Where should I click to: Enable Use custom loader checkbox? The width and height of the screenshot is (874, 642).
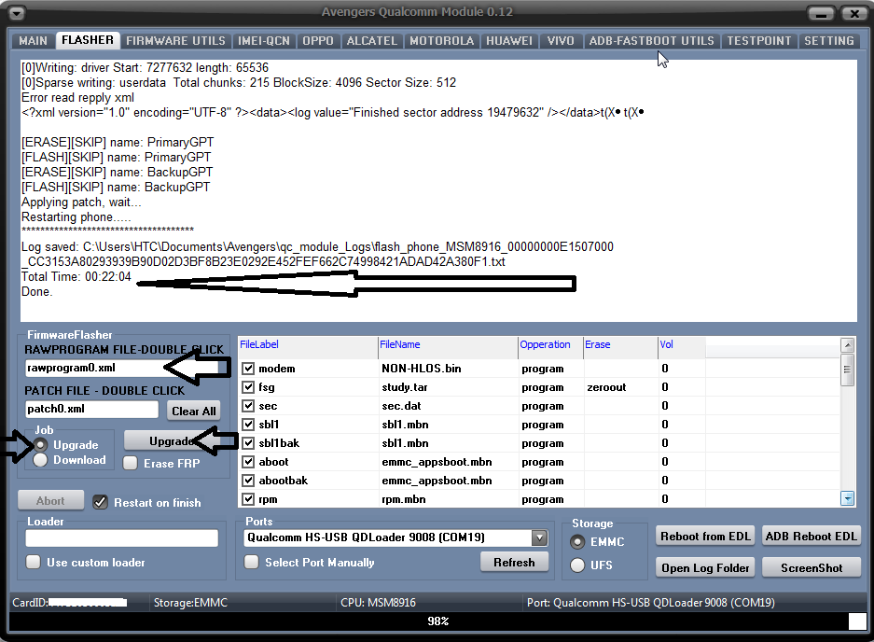click(x=34, y=563)
